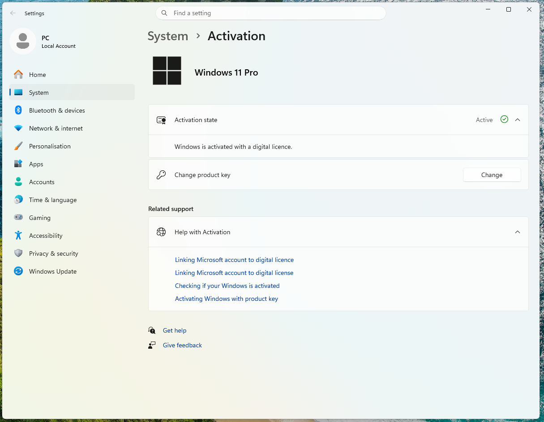
Task: Click the PC account name
Action: coord(45,38)
